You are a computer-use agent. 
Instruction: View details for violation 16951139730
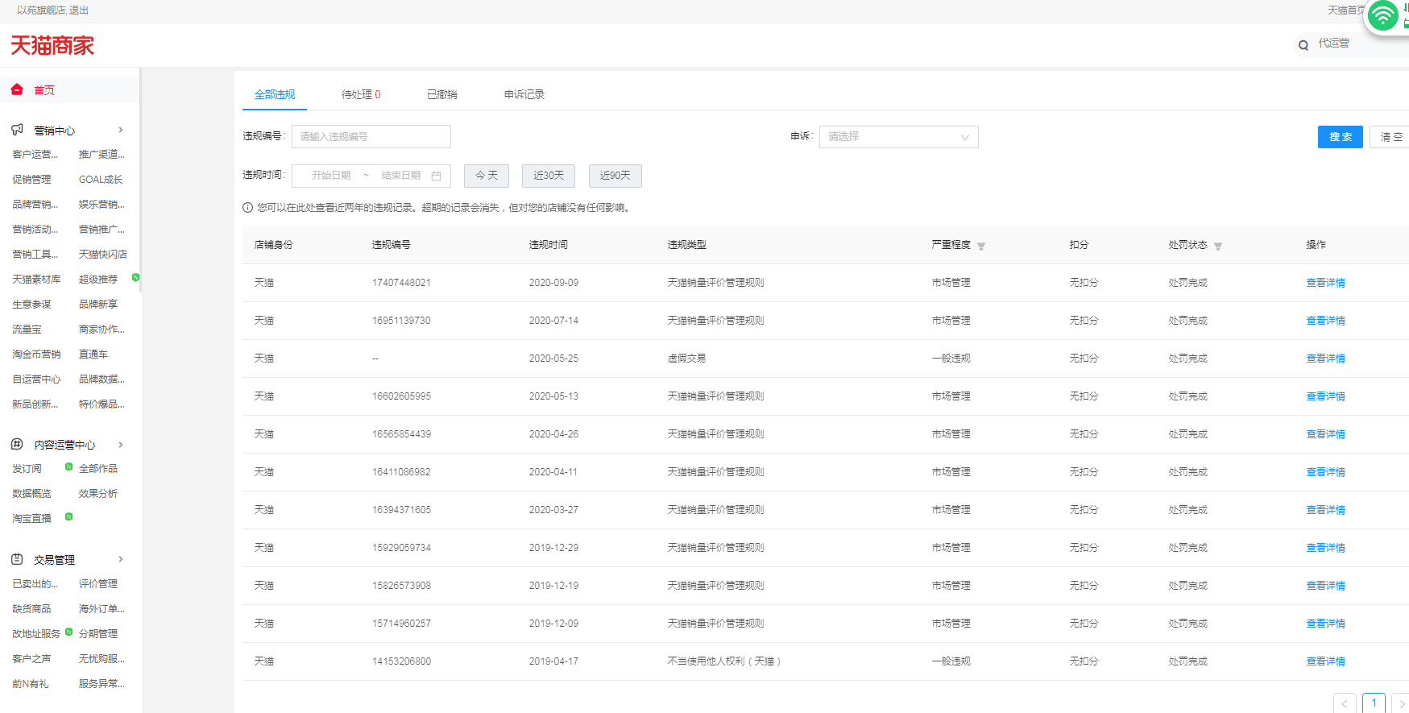1326,321
